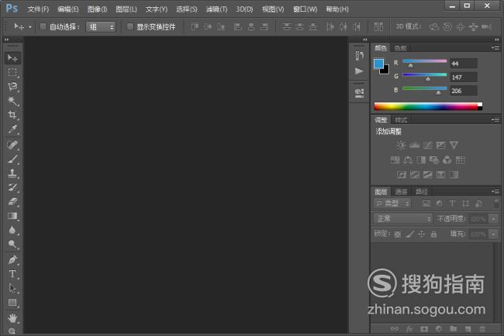Enable the 显示变换控件 checkbox

coord(129,26)
